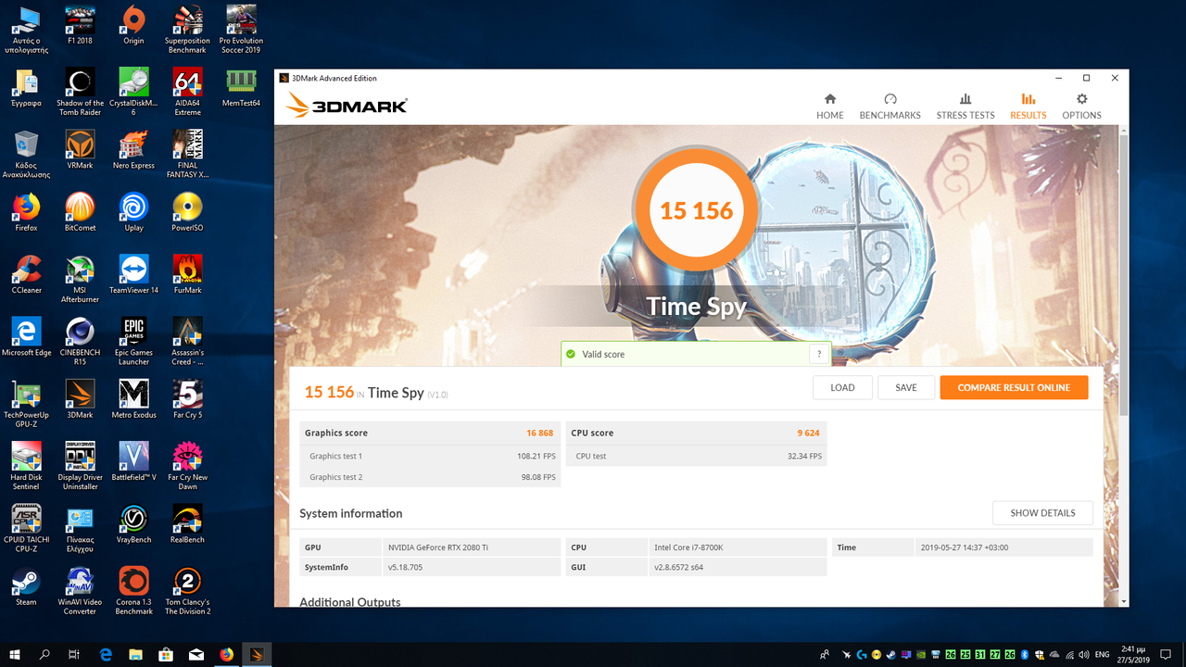
Task: Open Metro Exodus desktop icon
Action: tap(133, 398)
